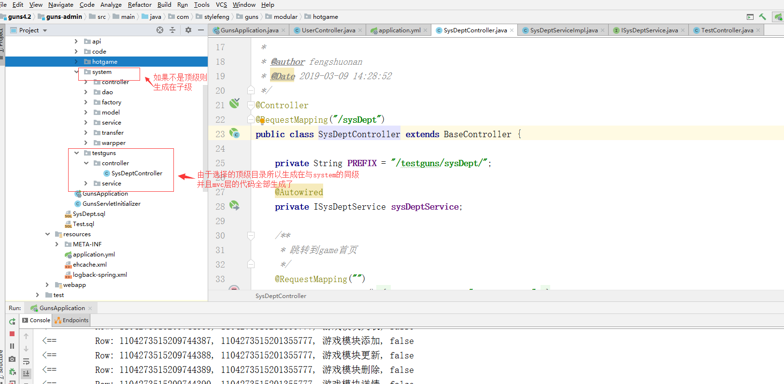Image resolution: width=784 pixels, height=384 pixels.
Task: Expand the code folder
Action: (x=76, y=52)
